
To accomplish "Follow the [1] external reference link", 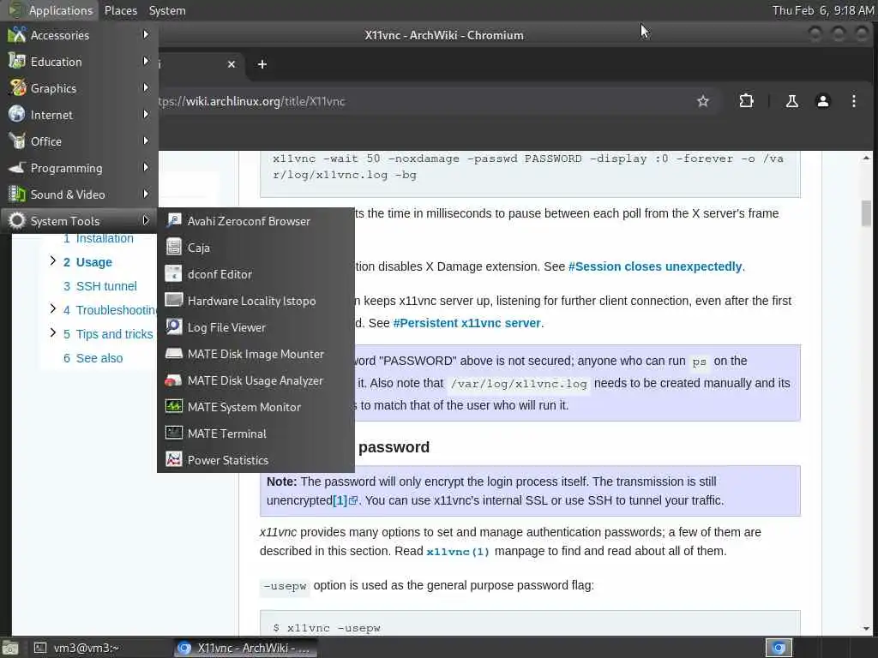I will (x=345, y=500).
